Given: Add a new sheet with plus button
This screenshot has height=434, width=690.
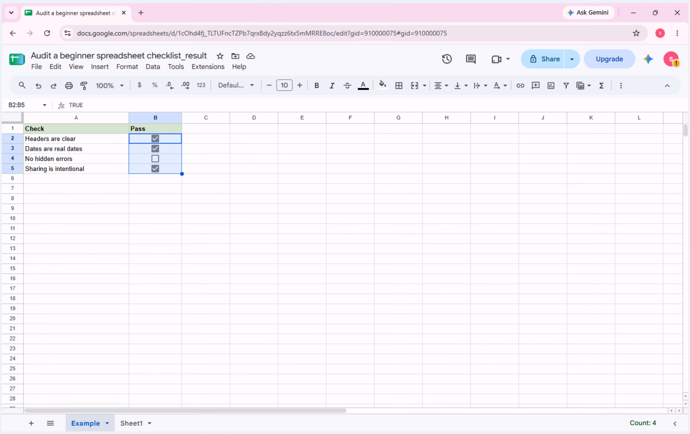Looking at the screenshot, I should point(31,423).
